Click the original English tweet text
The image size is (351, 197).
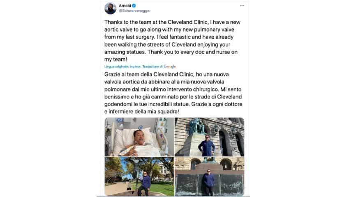tap(172, 41)
